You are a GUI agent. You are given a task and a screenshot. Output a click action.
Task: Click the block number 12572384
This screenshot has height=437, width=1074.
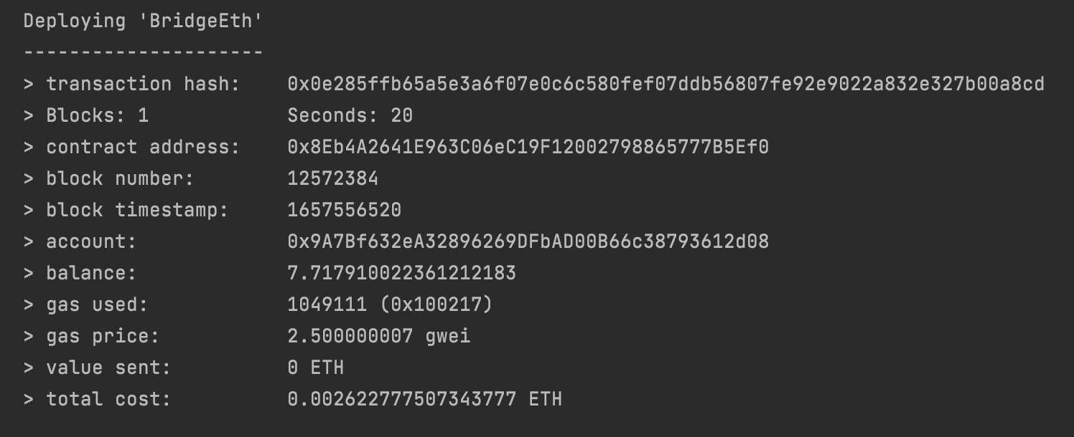pos(333,178)
